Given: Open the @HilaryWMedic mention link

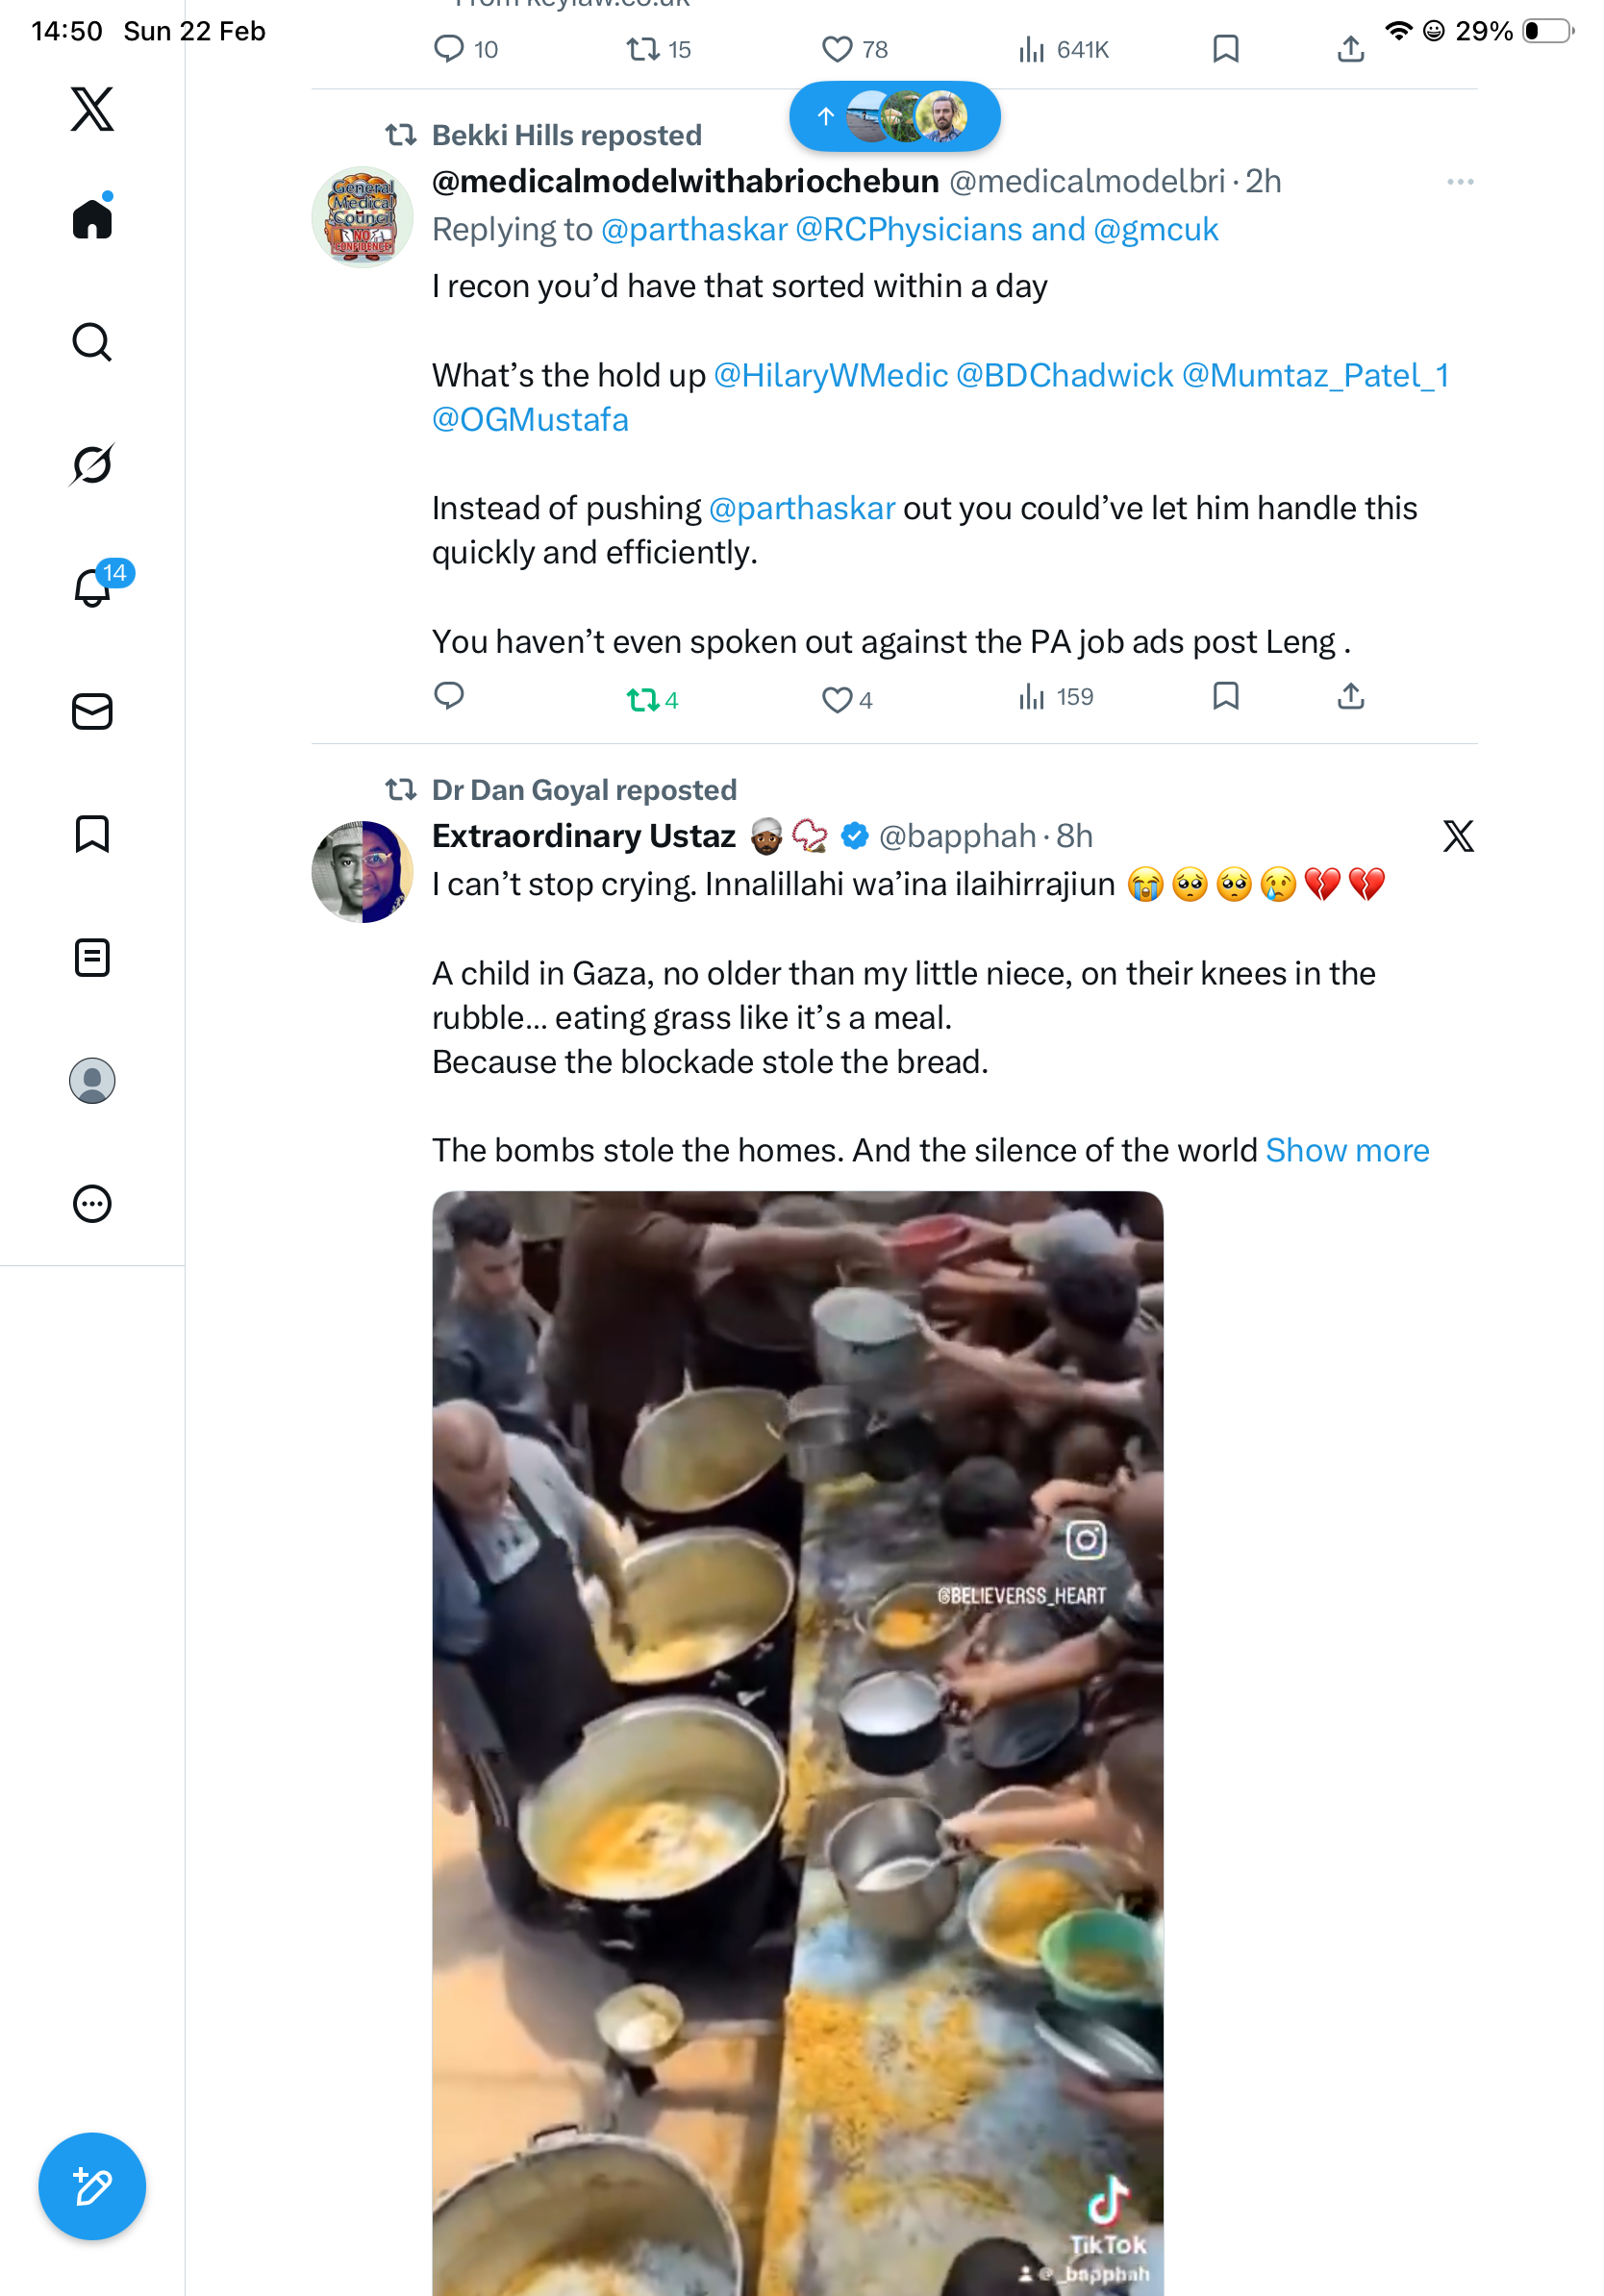Looking at the screenshot, I should [830, 375].
